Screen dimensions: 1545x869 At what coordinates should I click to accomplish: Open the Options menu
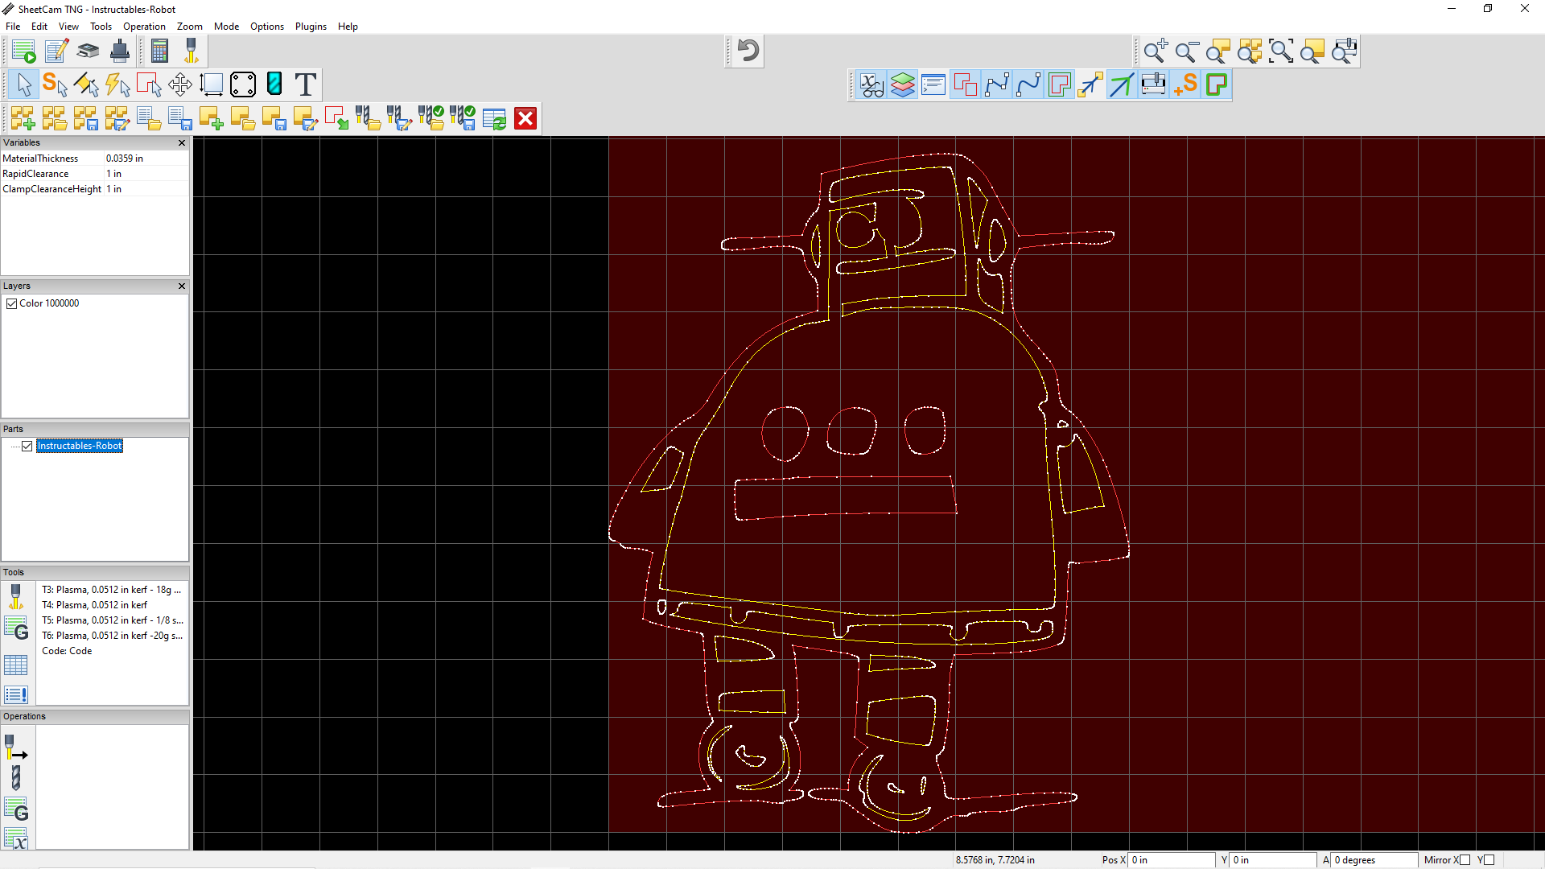pos(266,26)
